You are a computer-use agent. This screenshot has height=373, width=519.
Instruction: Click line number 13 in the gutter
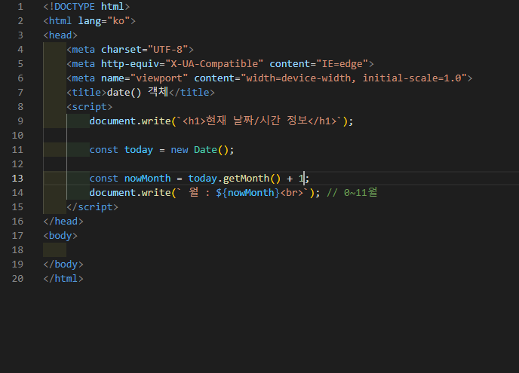(x=17, y=179)
